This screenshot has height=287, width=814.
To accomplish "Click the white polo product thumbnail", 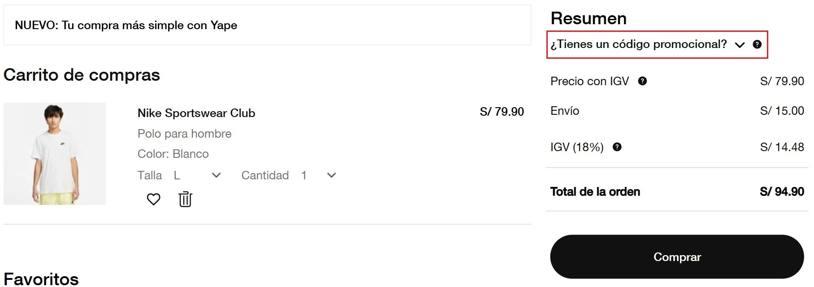I will tap(55, 154).
